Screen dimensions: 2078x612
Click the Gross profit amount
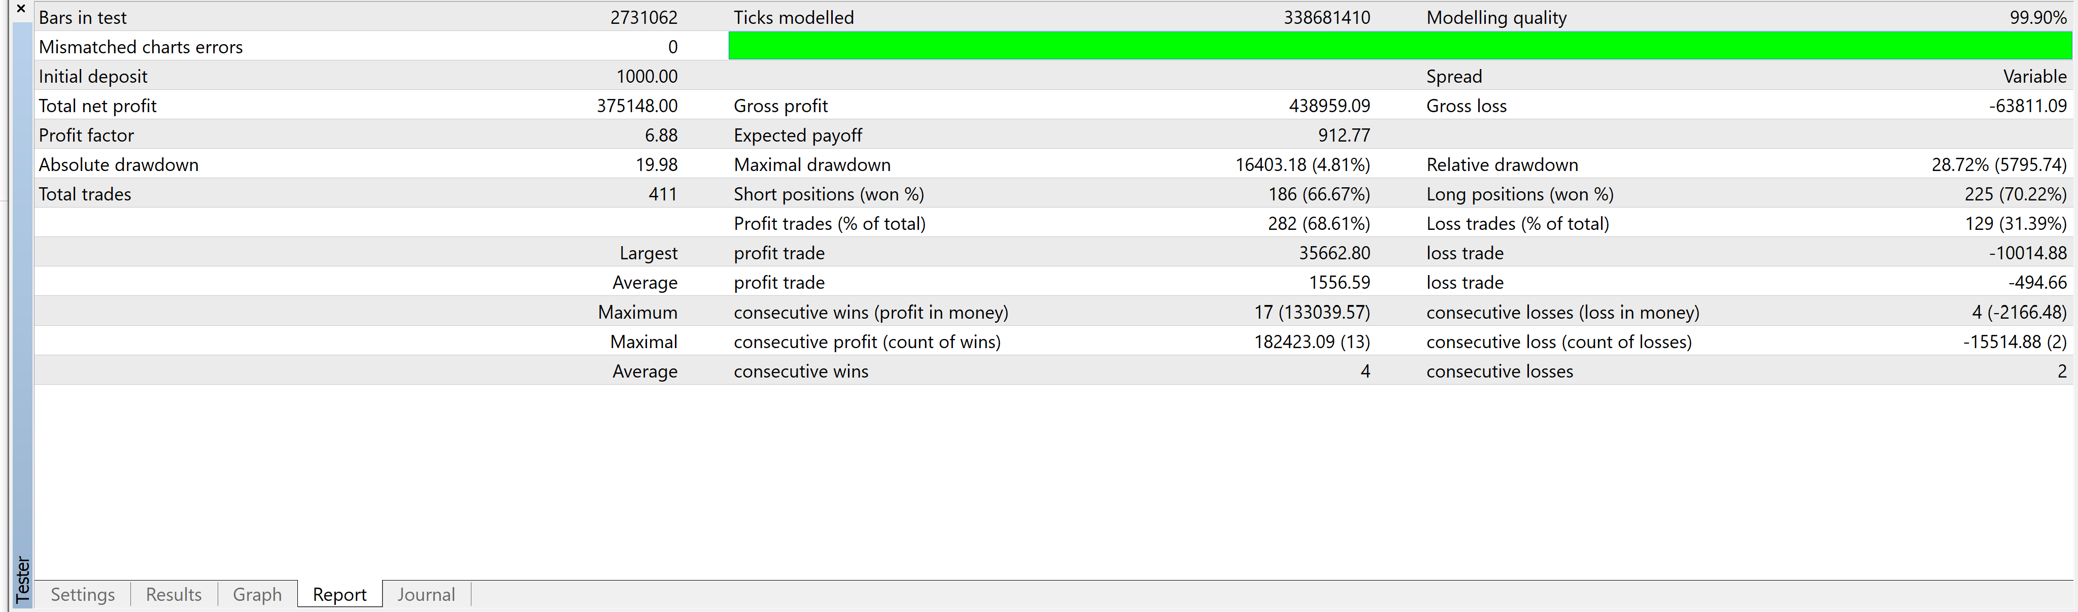click(1328, 106)
